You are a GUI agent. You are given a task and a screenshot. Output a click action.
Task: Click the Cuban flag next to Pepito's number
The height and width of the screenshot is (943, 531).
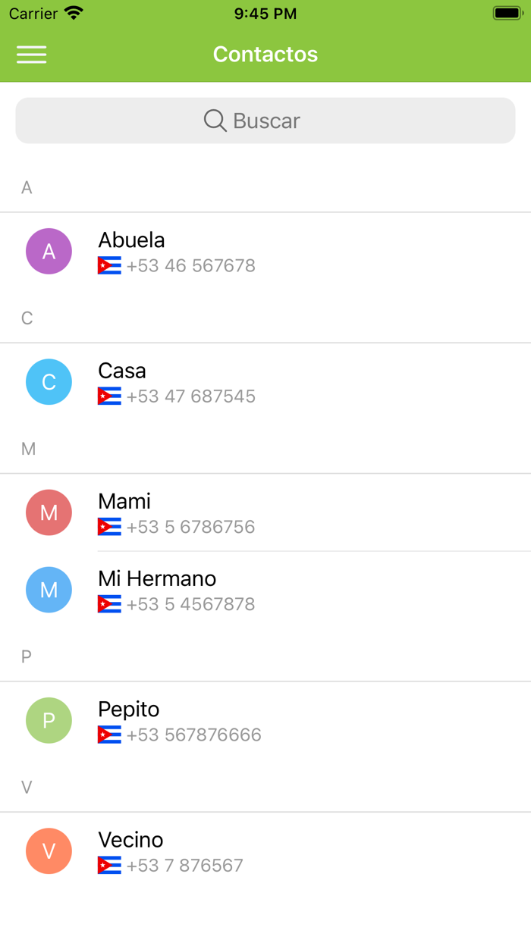coord(107,735)
